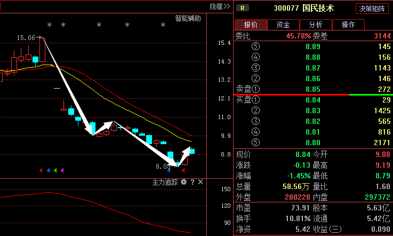Open the 智能辅助 smart assist option
Viewport: 393px width, 236px height.
(x=188, y=18)
